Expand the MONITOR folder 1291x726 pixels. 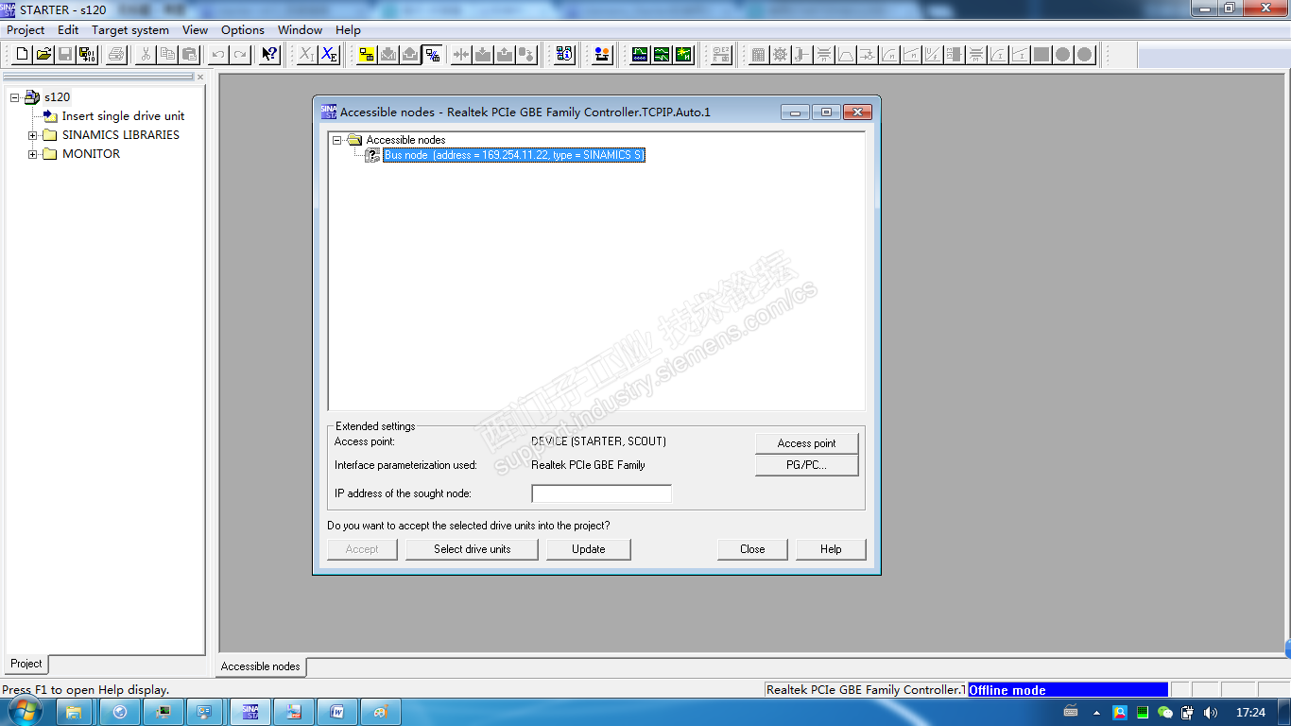[33, 154]
